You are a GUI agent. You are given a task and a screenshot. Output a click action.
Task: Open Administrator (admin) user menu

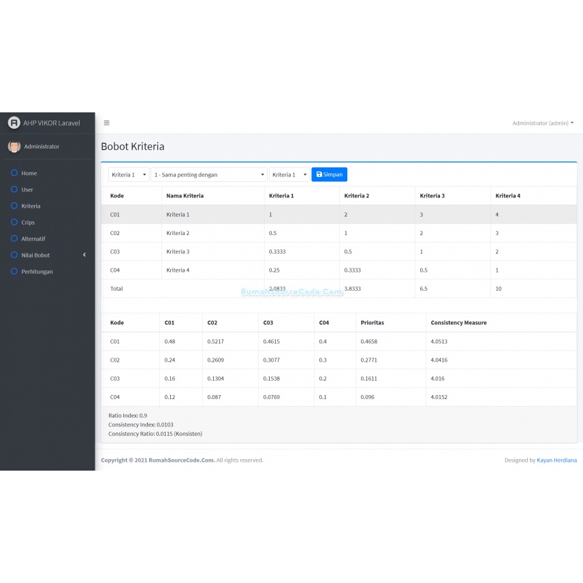[x=542, y=123]
